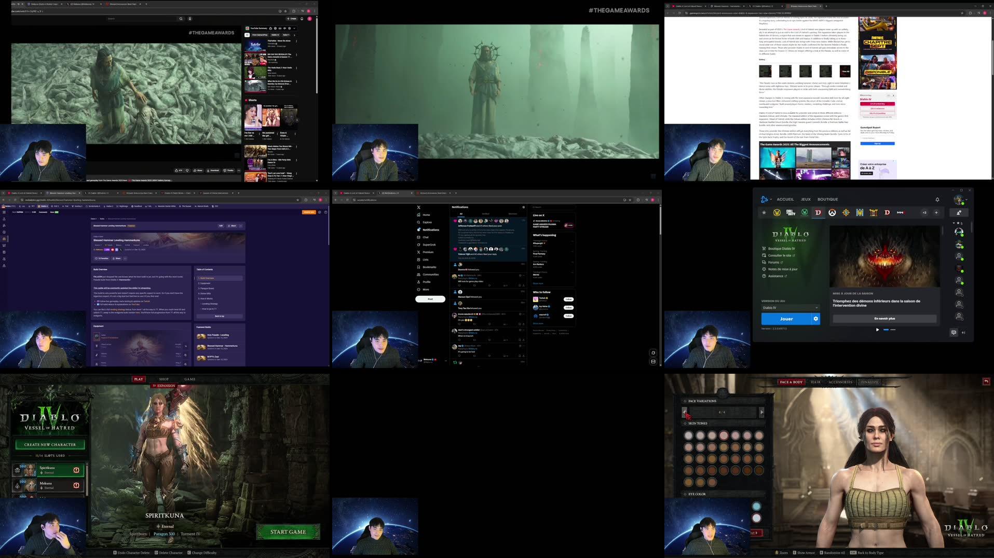This screenshot has width=994, height=558.
Task: Expand the Blizzard logo menu chevron
Action: click(771, 199)
